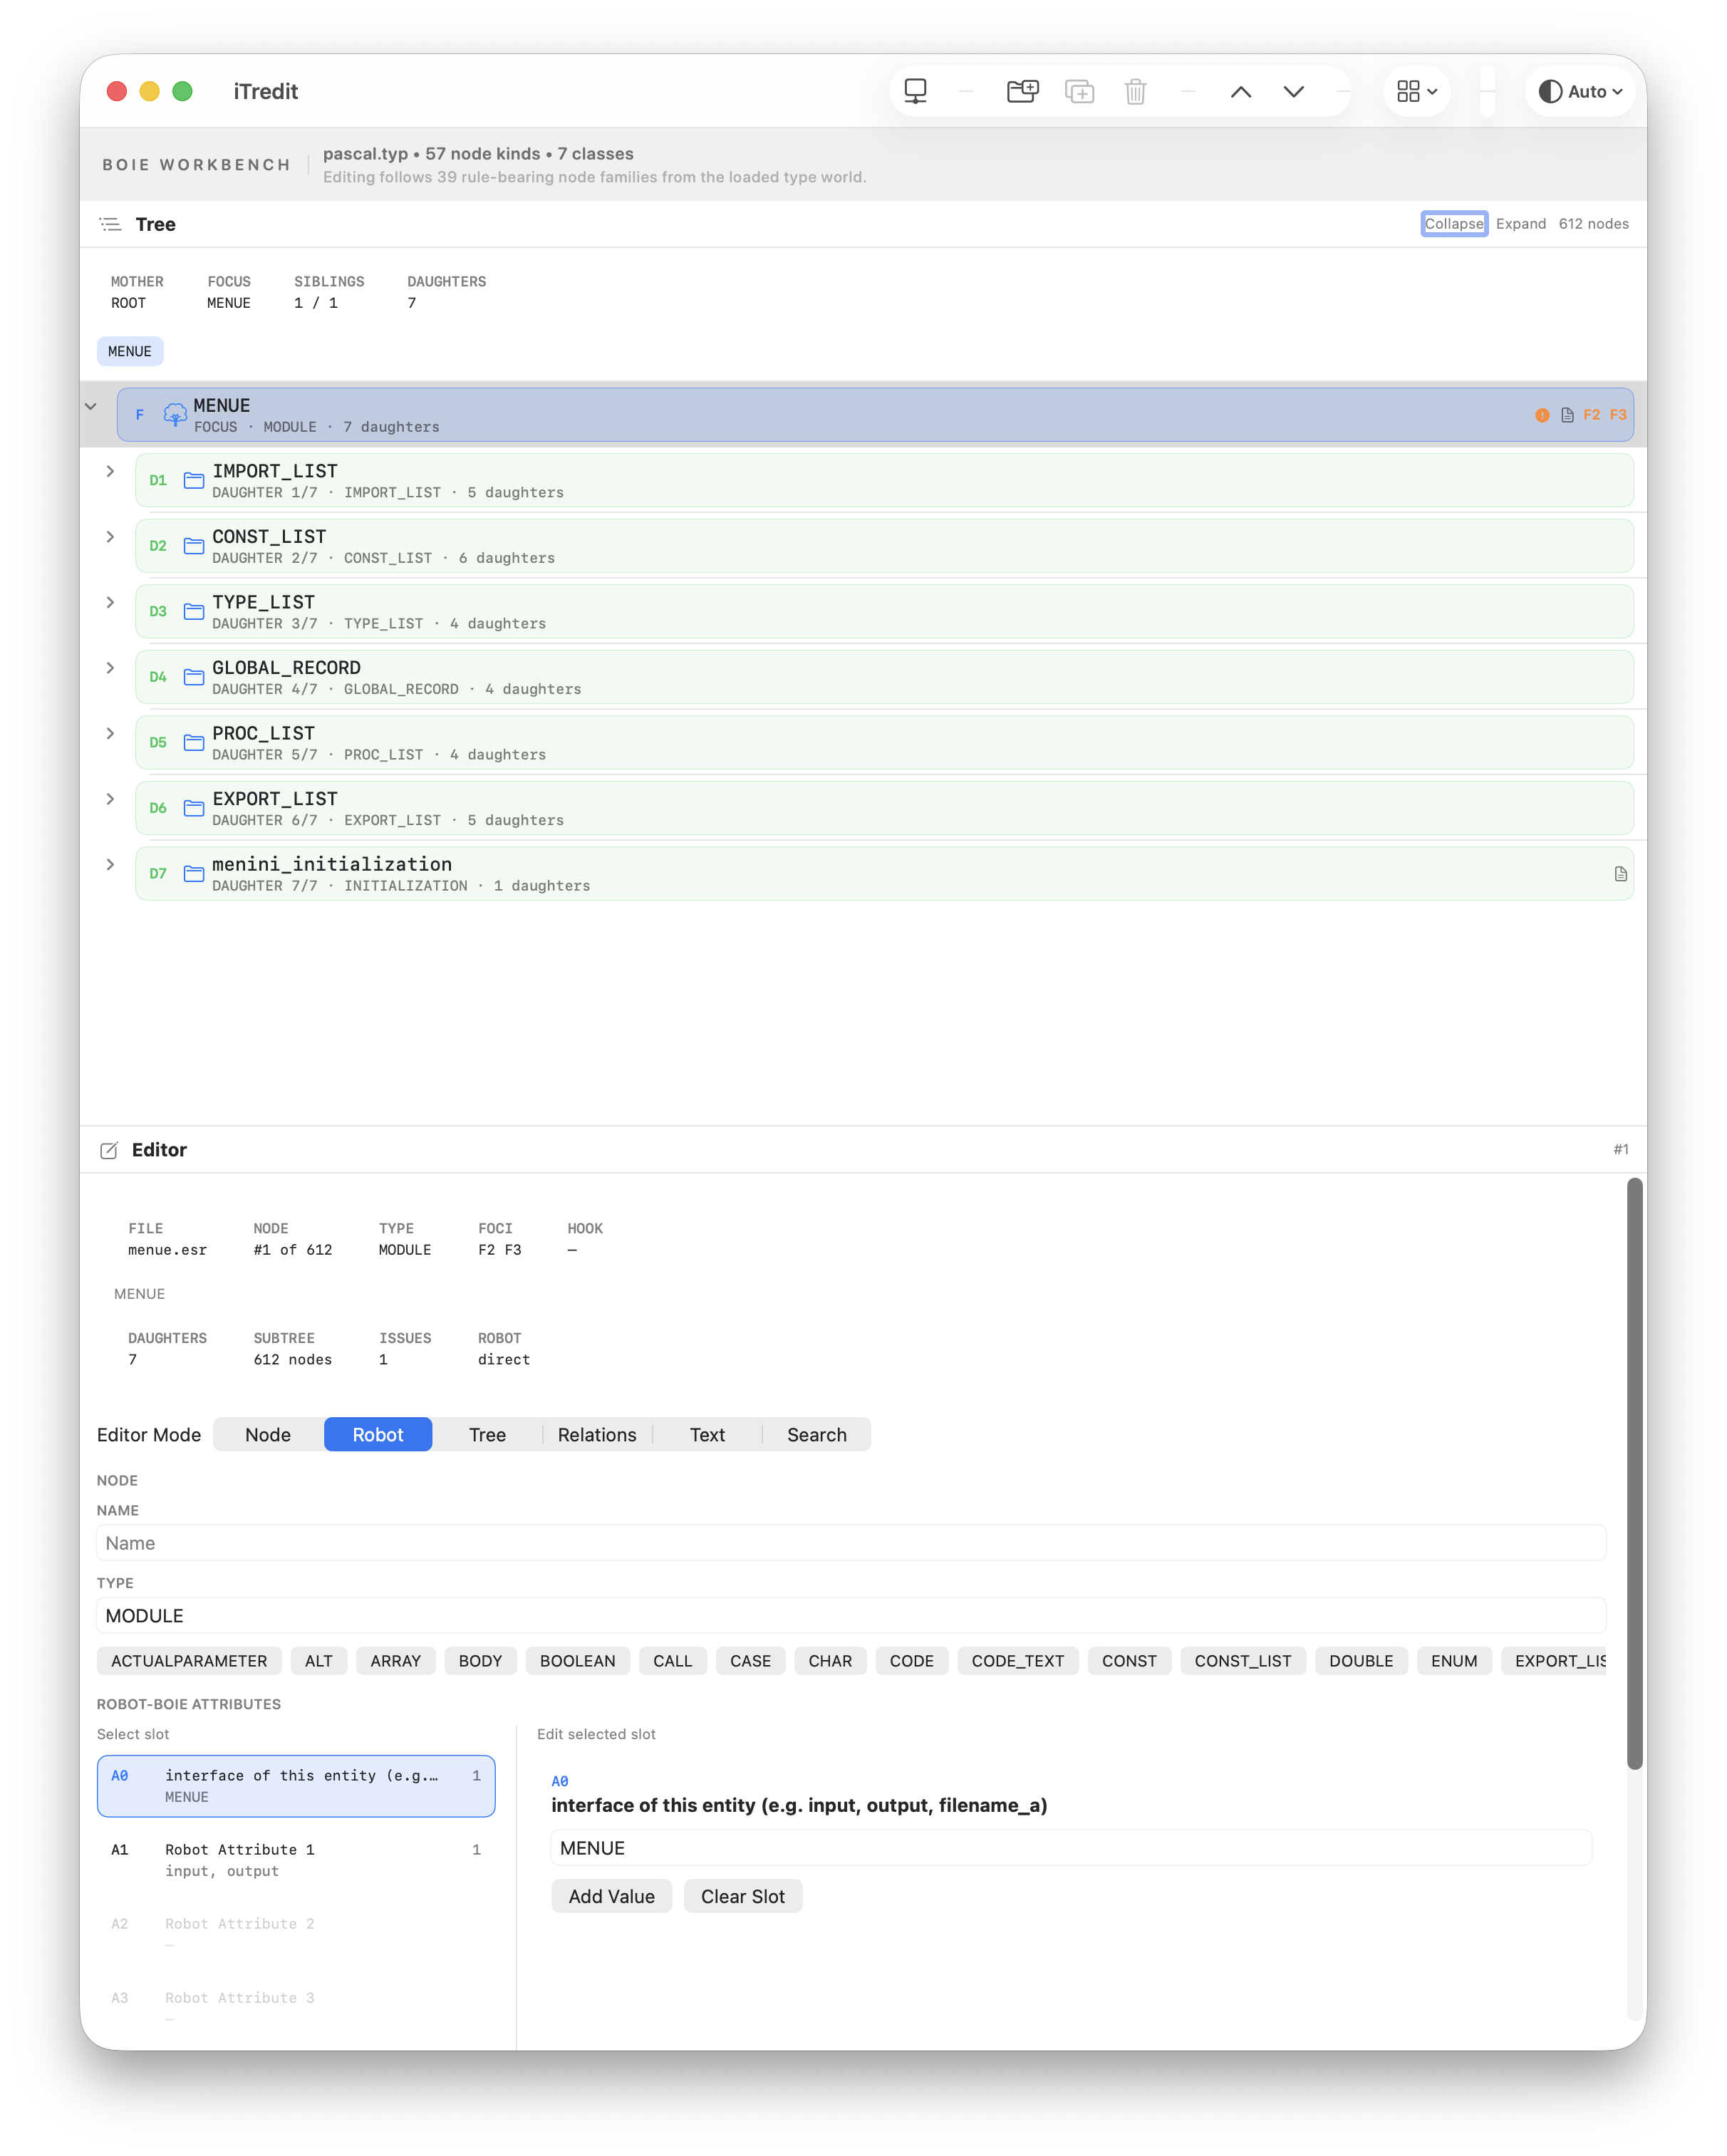Click the display/monitor icon in the toolbar
Viewport: 1727px width, 2156px height.
pyautogui.click(x=916, y=91)
